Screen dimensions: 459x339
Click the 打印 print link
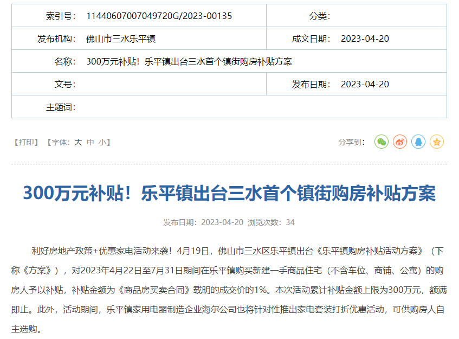[x=27, y=142]
